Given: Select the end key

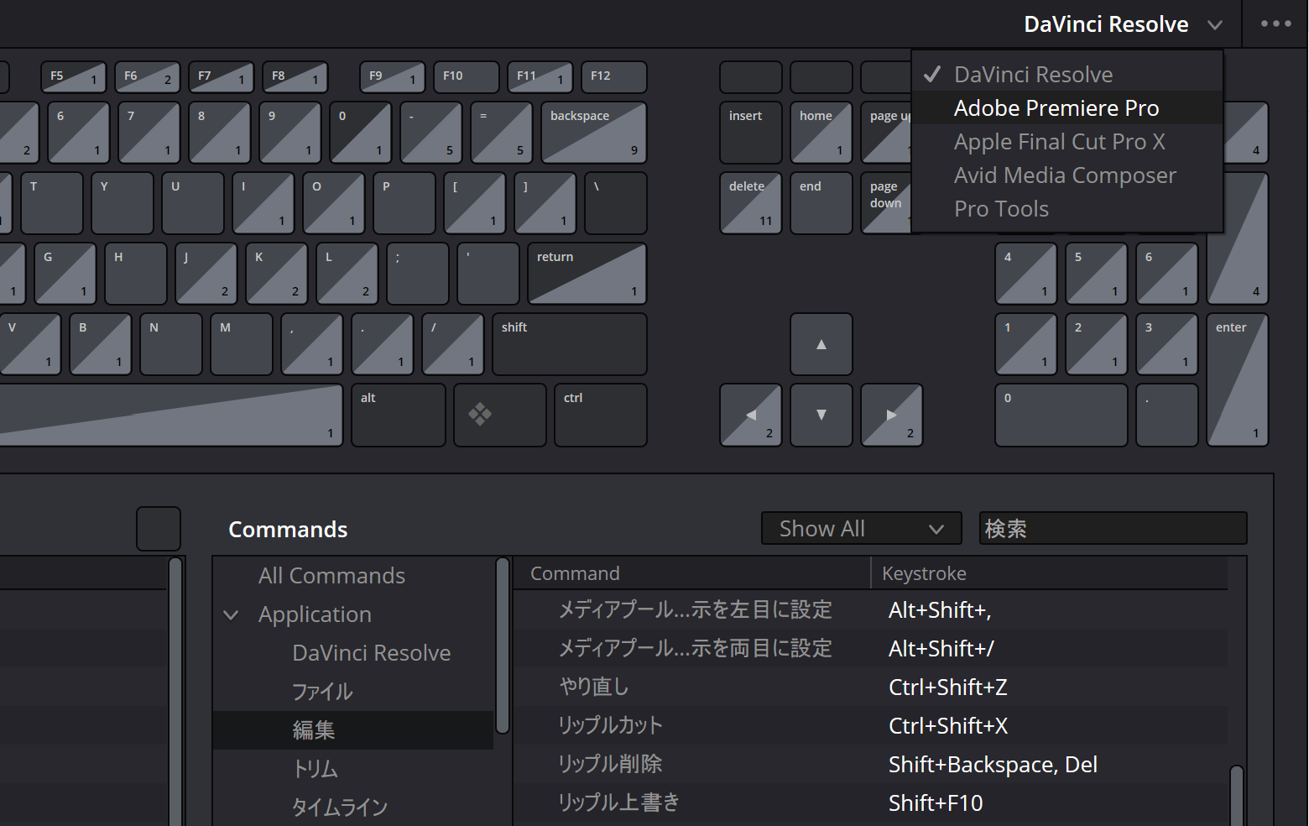Looking at the screenshot, I should click(821, 203).
